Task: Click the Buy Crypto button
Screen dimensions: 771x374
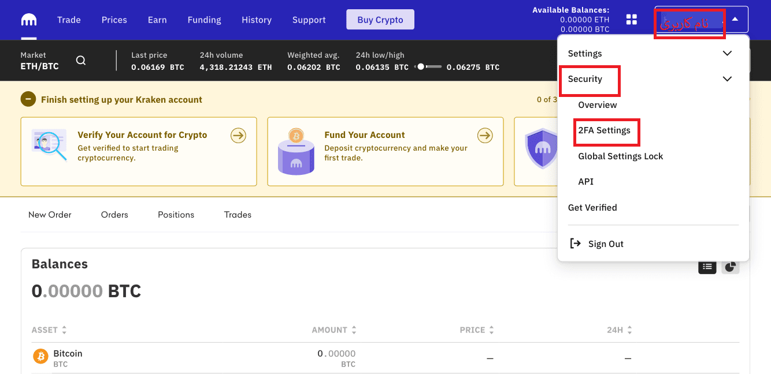Action: click(380, 20)
